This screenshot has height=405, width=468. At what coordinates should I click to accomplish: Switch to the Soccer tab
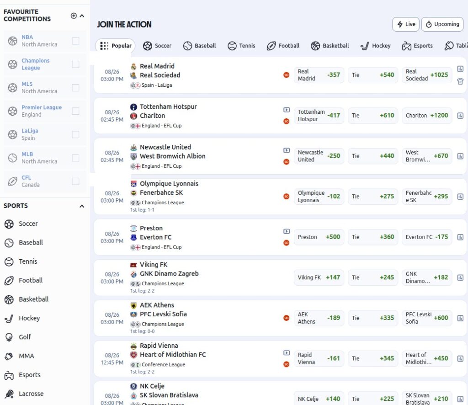(x=157, y=46)
